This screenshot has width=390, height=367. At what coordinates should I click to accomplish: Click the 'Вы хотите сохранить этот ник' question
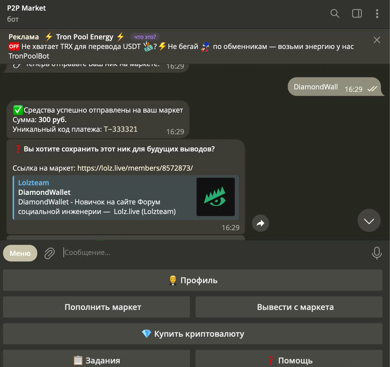tap(119, 149)
